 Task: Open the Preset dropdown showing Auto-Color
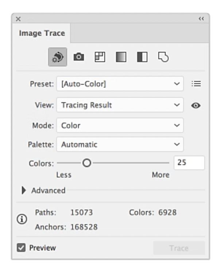coord(120,84)
